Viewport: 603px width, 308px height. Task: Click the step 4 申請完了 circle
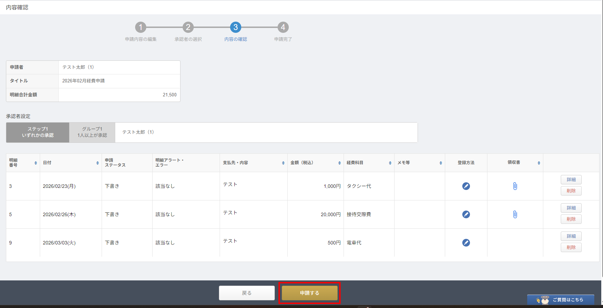tap(283, 27)
